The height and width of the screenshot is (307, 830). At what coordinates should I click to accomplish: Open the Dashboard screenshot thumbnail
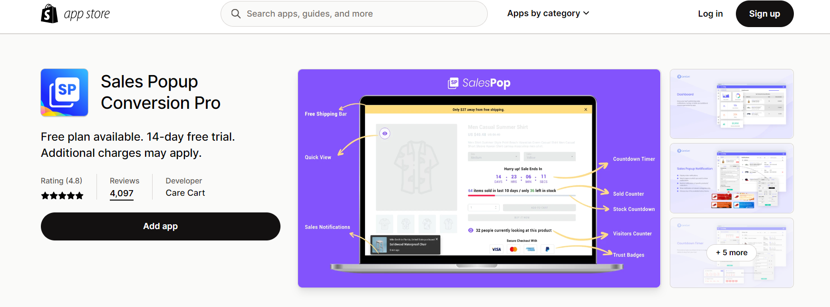pyautogui.click(x=732, y=104)
